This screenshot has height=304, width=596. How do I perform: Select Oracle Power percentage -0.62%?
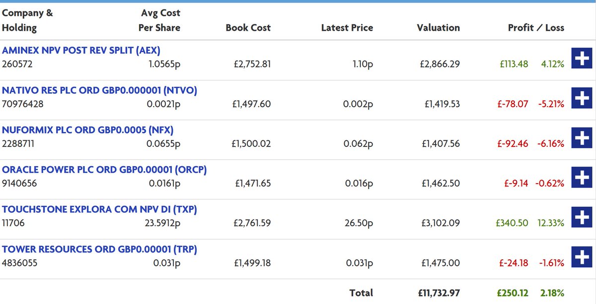[x=550, y=183]
